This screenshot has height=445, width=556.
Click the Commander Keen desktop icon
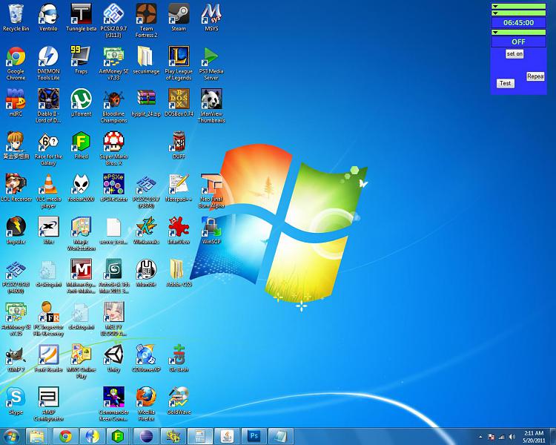coord(113,403)
